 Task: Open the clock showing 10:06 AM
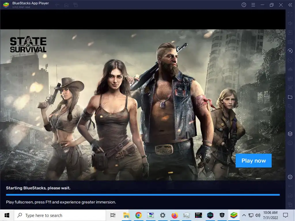point(270,215)
